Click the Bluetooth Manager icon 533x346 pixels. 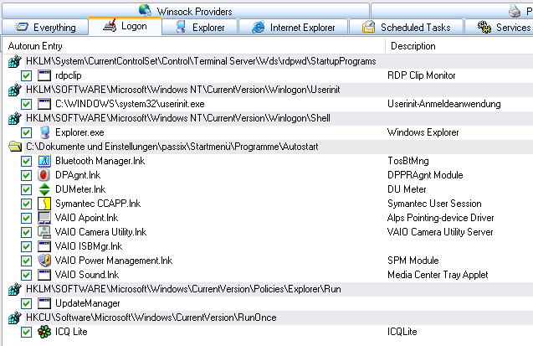point(44,161)
